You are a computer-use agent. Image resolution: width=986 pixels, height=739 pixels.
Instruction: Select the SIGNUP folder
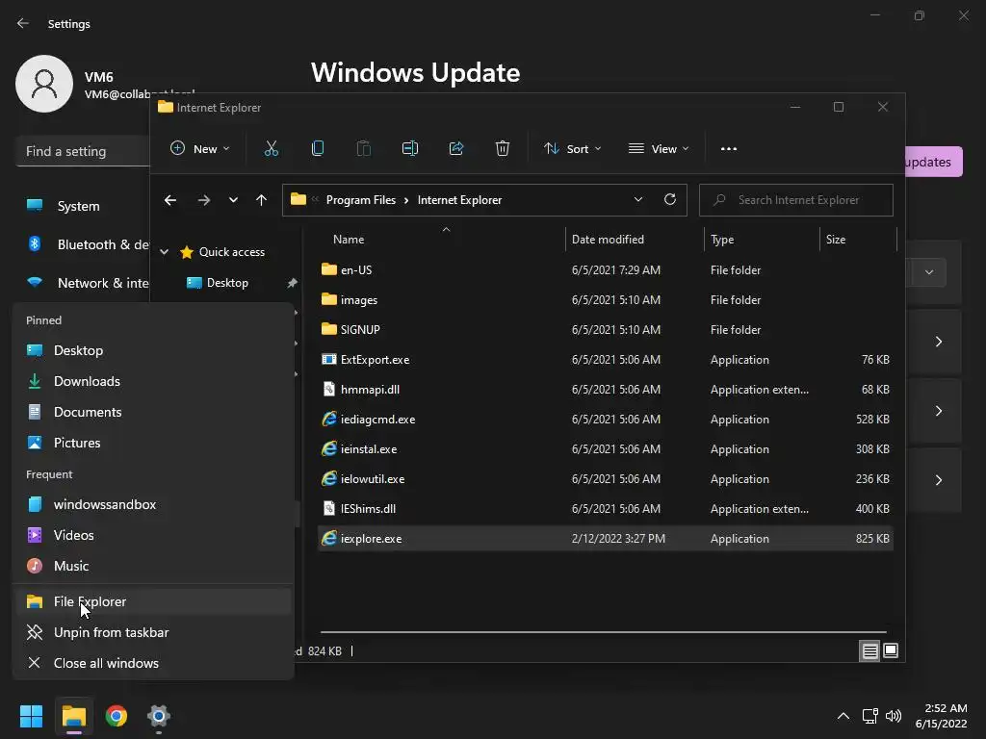pyautogui.click(x=605, y=329)
